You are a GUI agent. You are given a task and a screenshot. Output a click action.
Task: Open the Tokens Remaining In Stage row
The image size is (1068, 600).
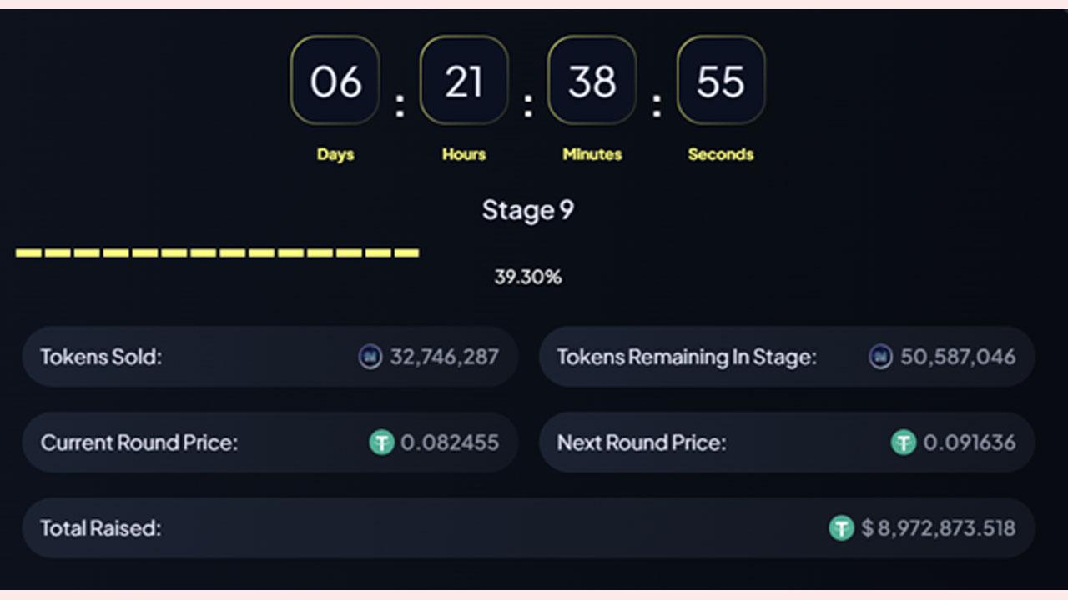(787, 357)
